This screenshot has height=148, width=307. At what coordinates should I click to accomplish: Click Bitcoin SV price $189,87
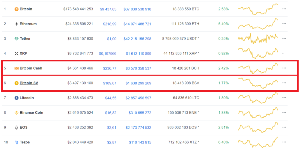[x=110, y=83]
